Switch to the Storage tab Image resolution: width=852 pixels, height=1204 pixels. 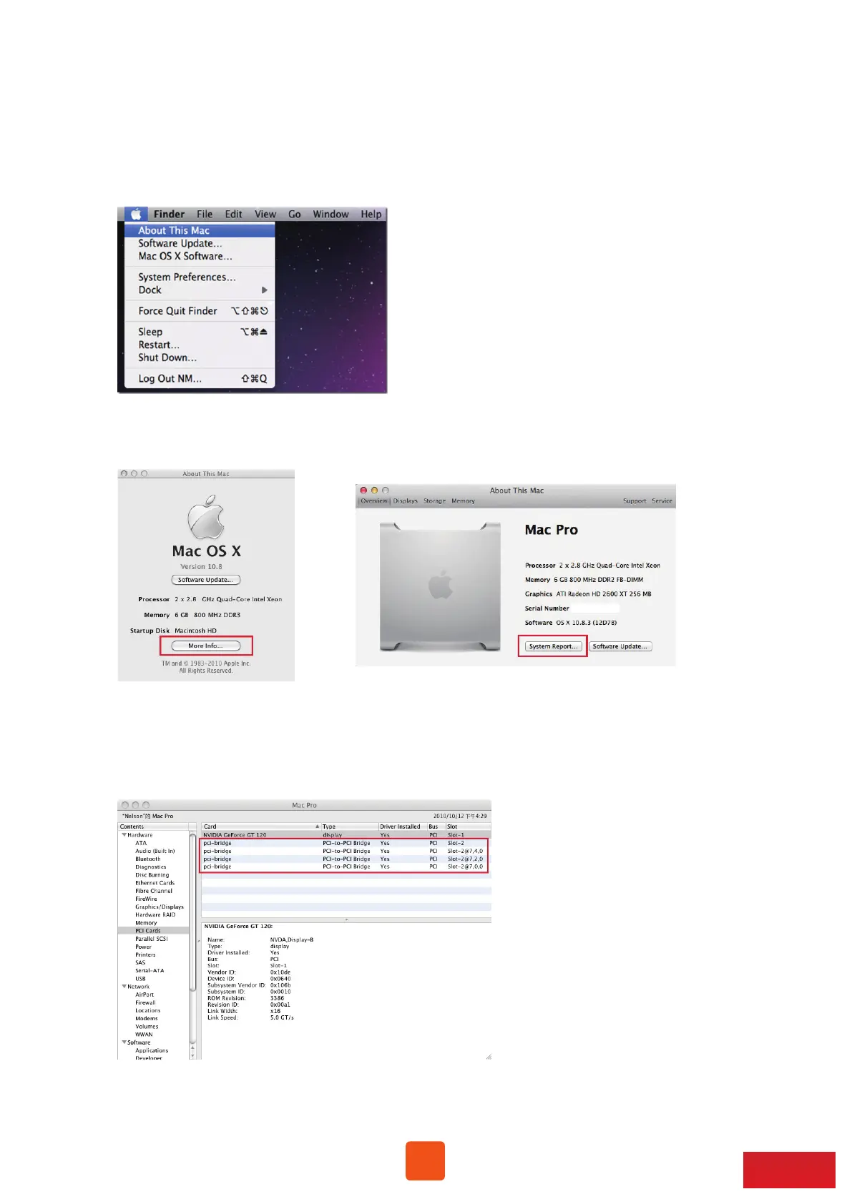point(435,501)
